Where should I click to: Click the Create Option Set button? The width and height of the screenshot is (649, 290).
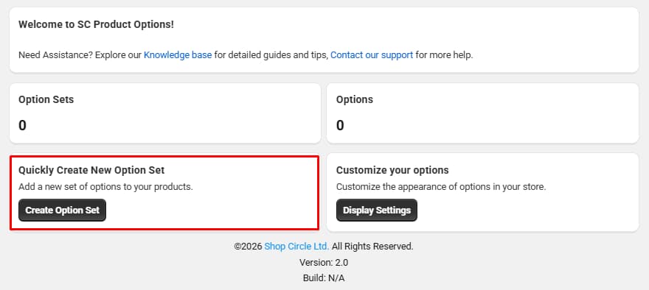[62, 211]
